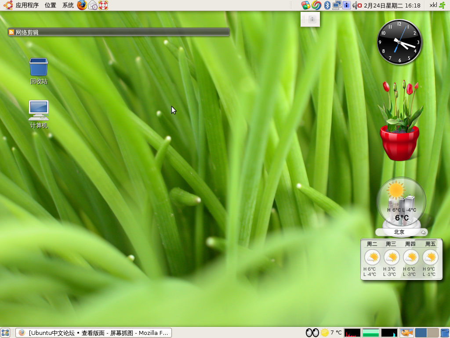The image size is (450, 338).
Task: Click the cyan network monitor graph
Action: pyautogui.click(x=389, y=333)
